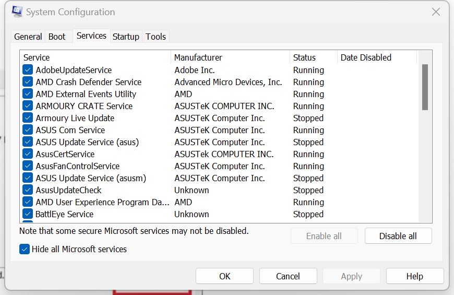Toggle the ASUS Com Service checkbox
Screen dimensions: 454x295
click(28, 130)
